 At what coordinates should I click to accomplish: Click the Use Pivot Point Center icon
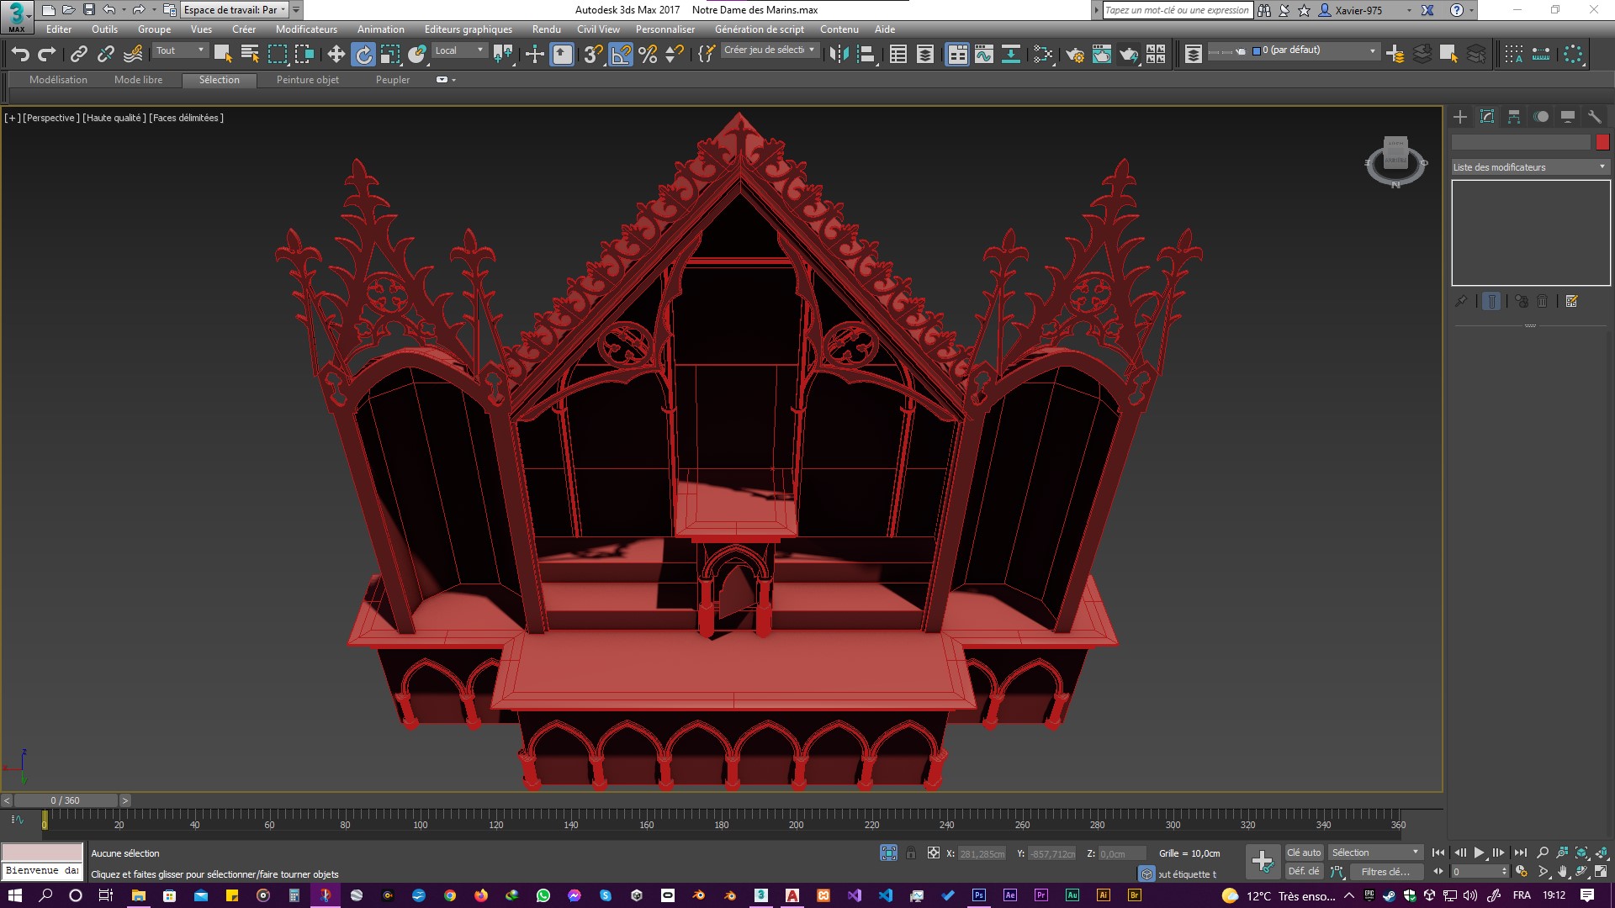coord(503,55)
